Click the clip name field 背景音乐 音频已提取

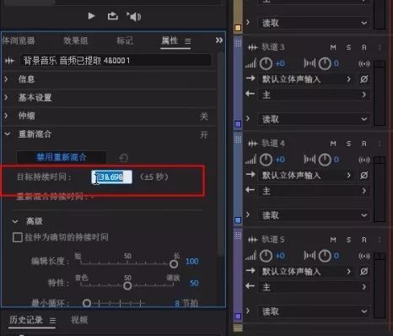[116, 61]
